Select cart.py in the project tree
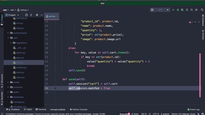205x115 pixels. 18,63
